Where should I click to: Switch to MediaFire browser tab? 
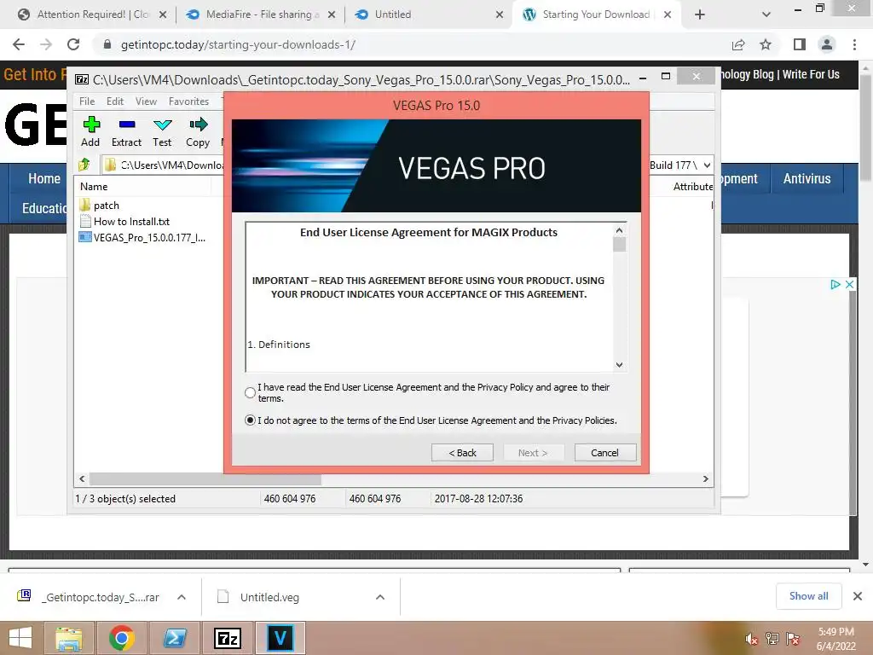click(x=259, y=14)
